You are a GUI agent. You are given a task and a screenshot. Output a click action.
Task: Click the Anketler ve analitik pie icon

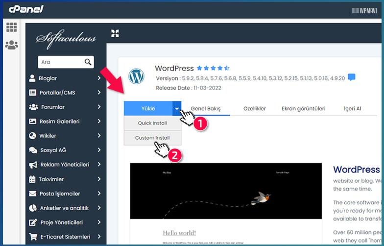pos(33,208)
